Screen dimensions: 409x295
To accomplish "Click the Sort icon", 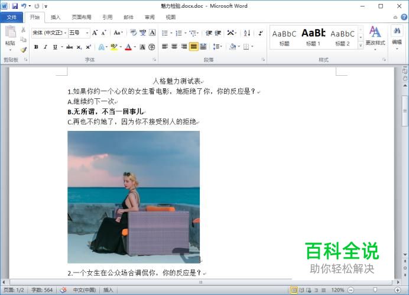I will 247,33.
